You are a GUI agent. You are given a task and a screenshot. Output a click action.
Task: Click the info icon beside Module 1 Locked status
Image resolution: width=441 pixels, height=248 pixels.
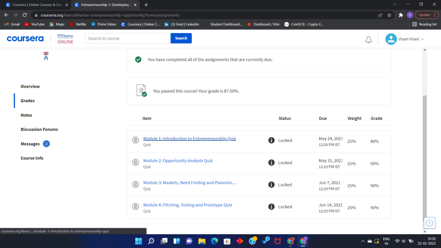coord(271,140)
